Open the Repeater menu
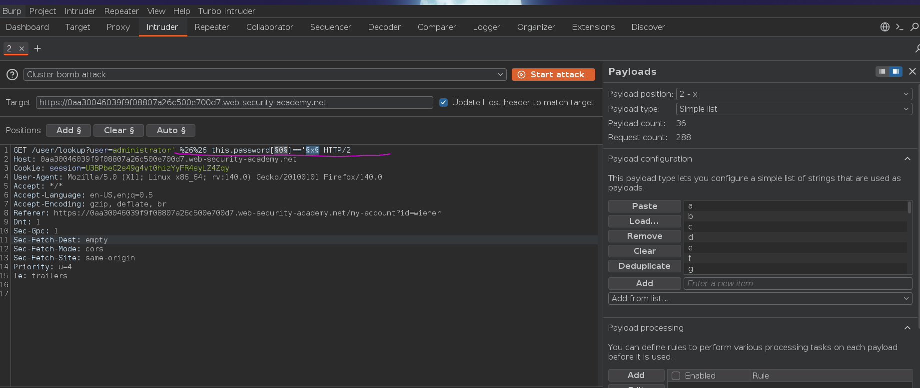Viewport: 920px width, 388px height. pyautogui.click(x=121, y=11)
